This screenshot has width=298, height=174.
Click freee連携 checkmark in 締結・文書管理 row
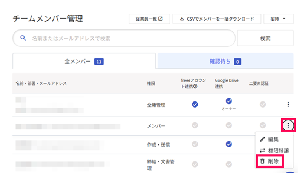point(195,164)
